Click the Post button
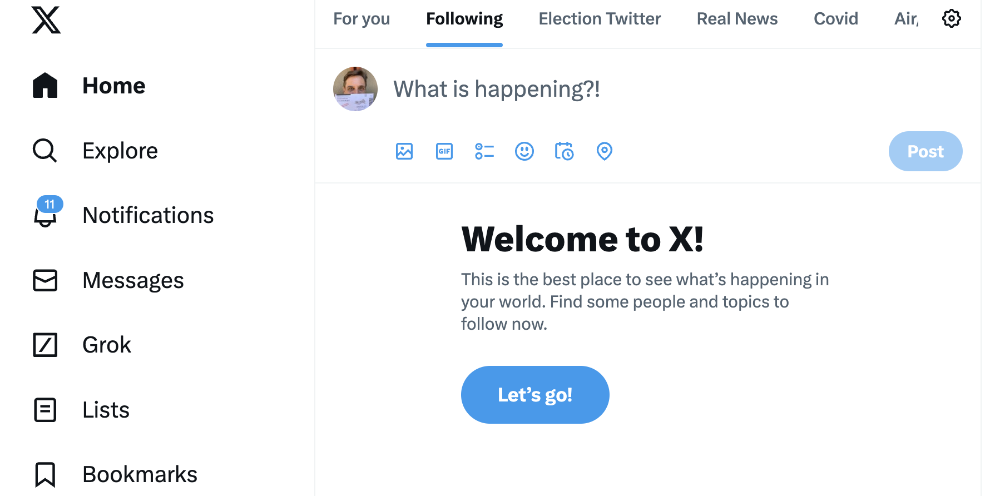 [925, 151]
